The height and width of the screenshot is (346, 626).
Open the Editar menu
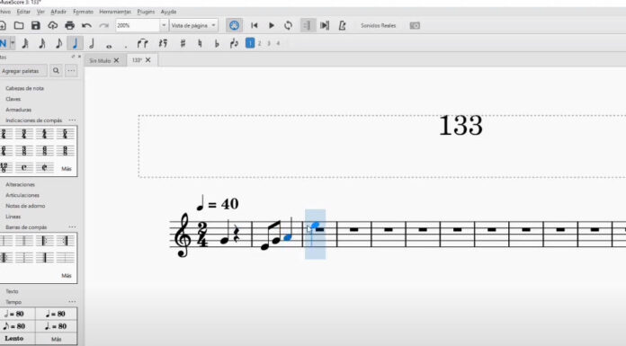point(23,12)
